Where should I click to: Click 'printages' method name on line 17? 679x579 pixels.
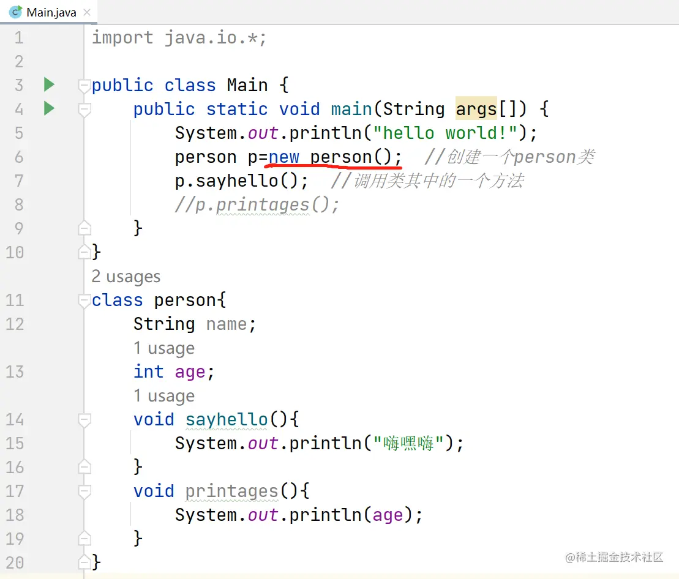[231, 491]
